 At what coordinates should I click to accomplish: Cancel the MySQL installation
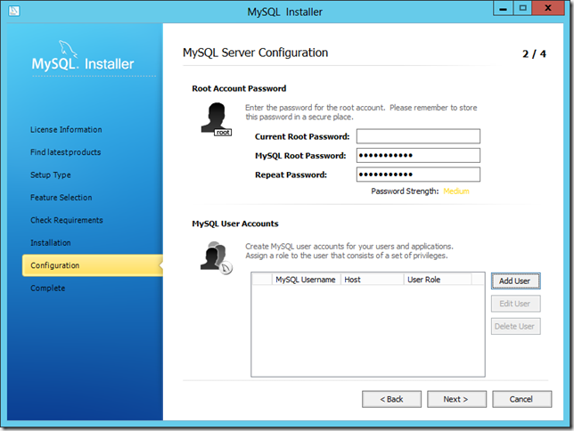click(x=521, y=399)
